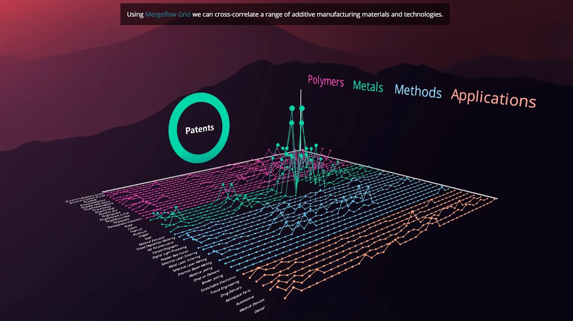
Task: Select the Drug Delivery row label
Action: pyautogui.click(x=231, y=292)
